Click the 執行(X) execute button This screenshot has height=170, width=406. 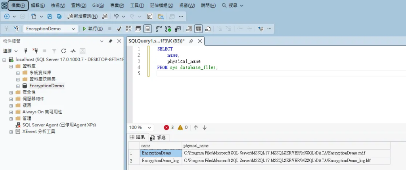[x=92, y=29]
